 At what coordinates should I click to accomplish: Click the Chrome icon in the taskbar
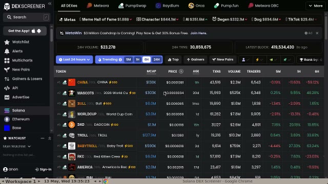[106, 181]
